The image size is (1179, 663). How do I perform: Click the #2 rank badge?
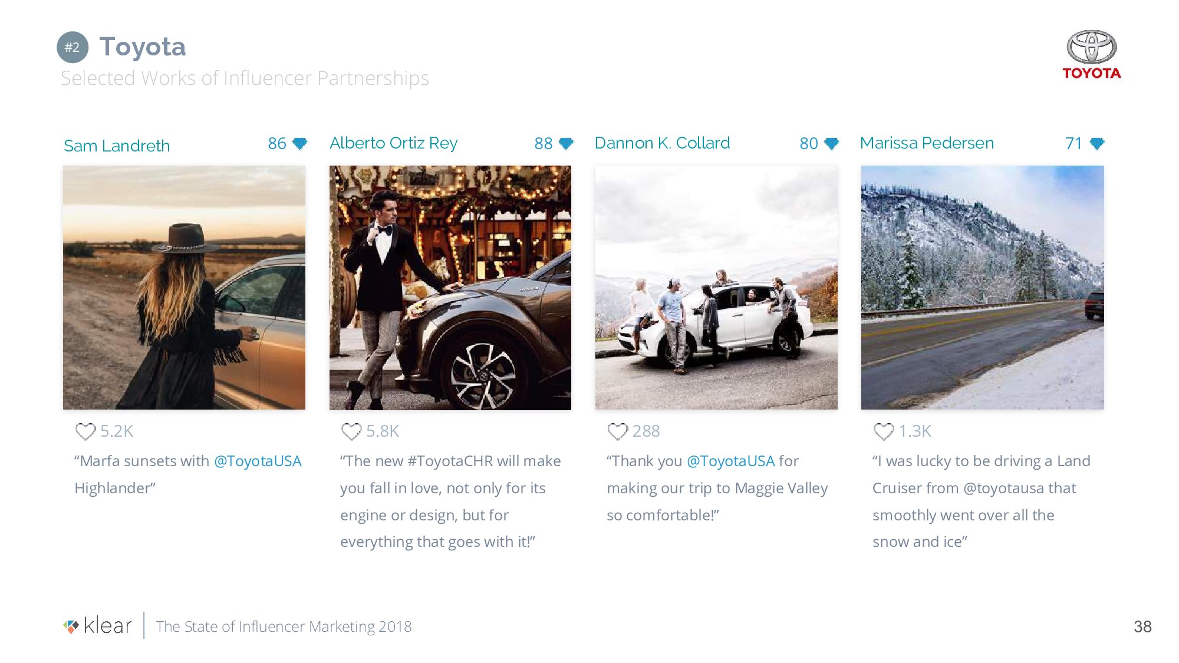tap(73, 47)
